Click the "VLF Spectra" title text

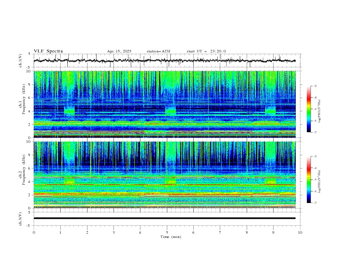[48, 51]
